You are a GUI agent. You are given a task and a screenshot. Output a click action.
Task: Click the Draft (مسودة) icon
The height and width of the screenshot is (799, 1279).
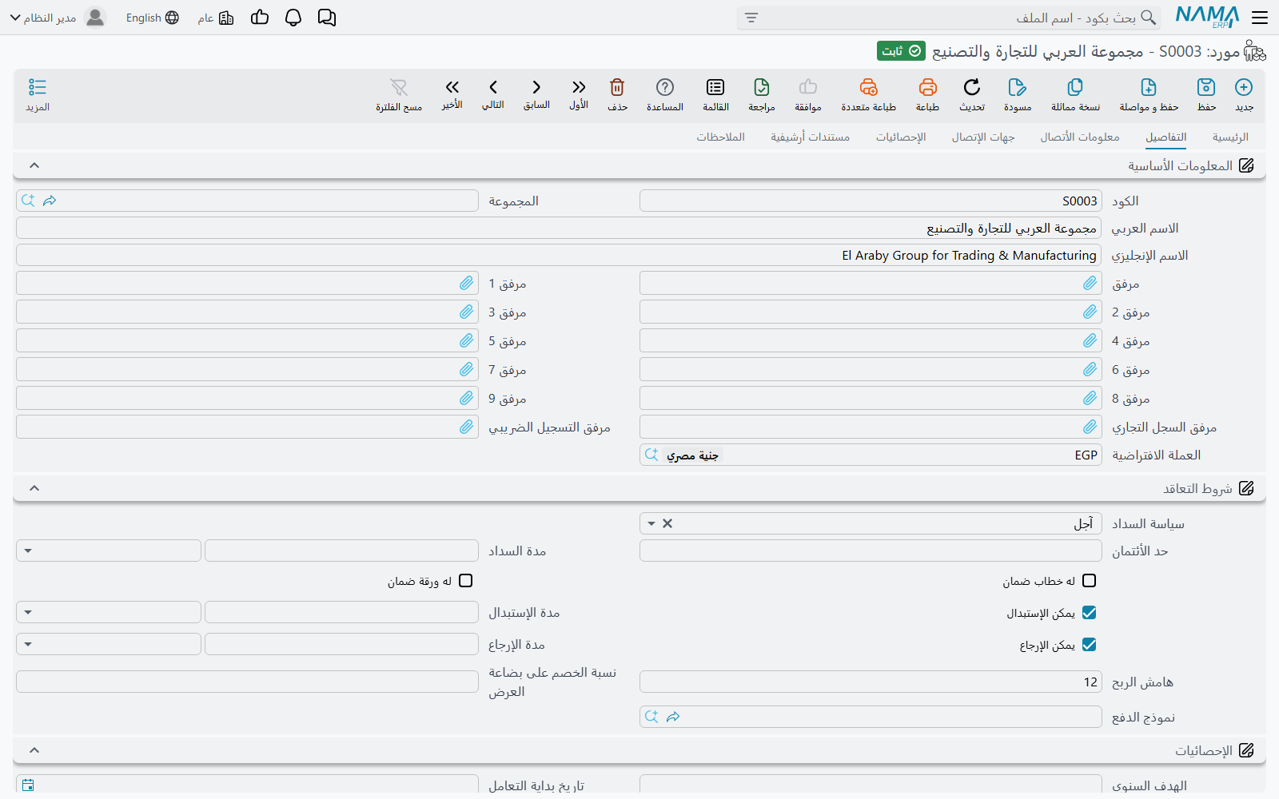coord(1018,87)
